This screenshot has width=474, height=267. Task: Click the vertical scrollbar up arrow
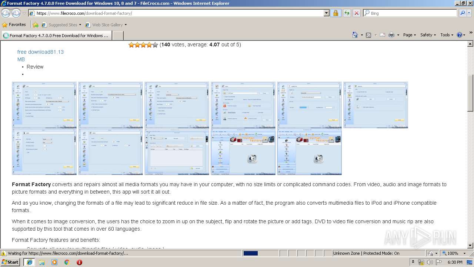tap(470, 44)
